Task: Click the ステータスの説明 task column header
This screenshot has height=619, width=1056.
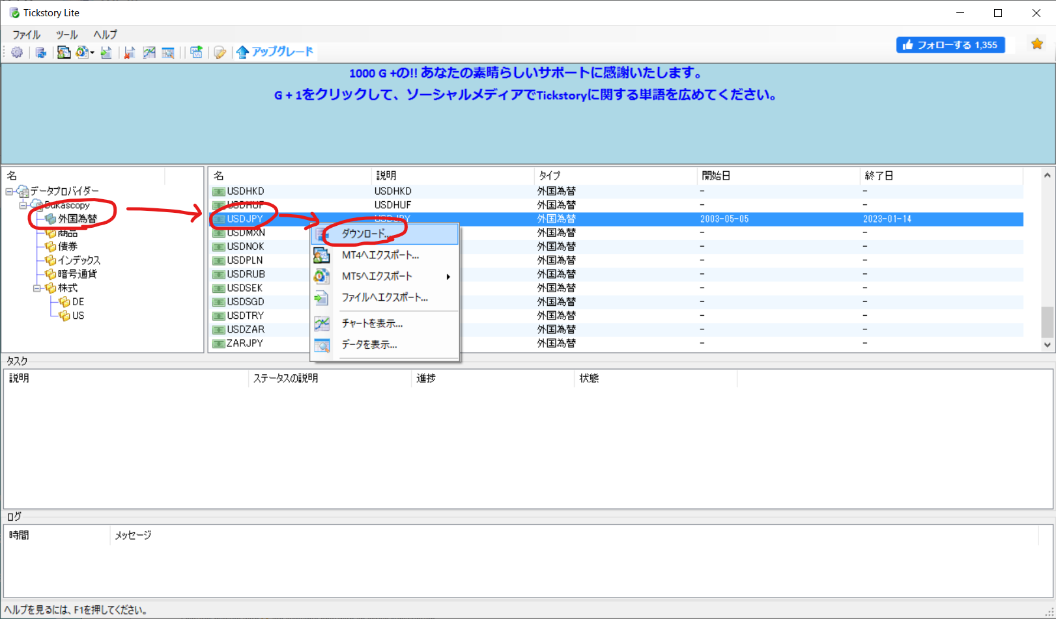Action: tap(330, 378)
